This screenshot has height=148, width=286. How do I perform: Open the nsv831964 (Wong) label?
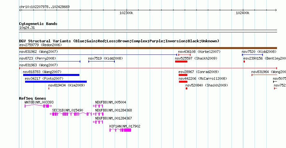(269, 72)
